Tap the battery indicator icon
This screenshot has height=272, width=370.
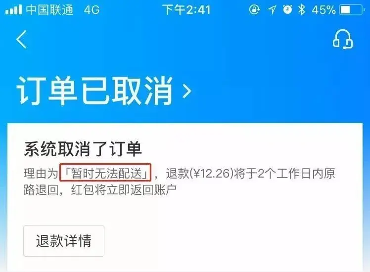[x=352, y=10]
